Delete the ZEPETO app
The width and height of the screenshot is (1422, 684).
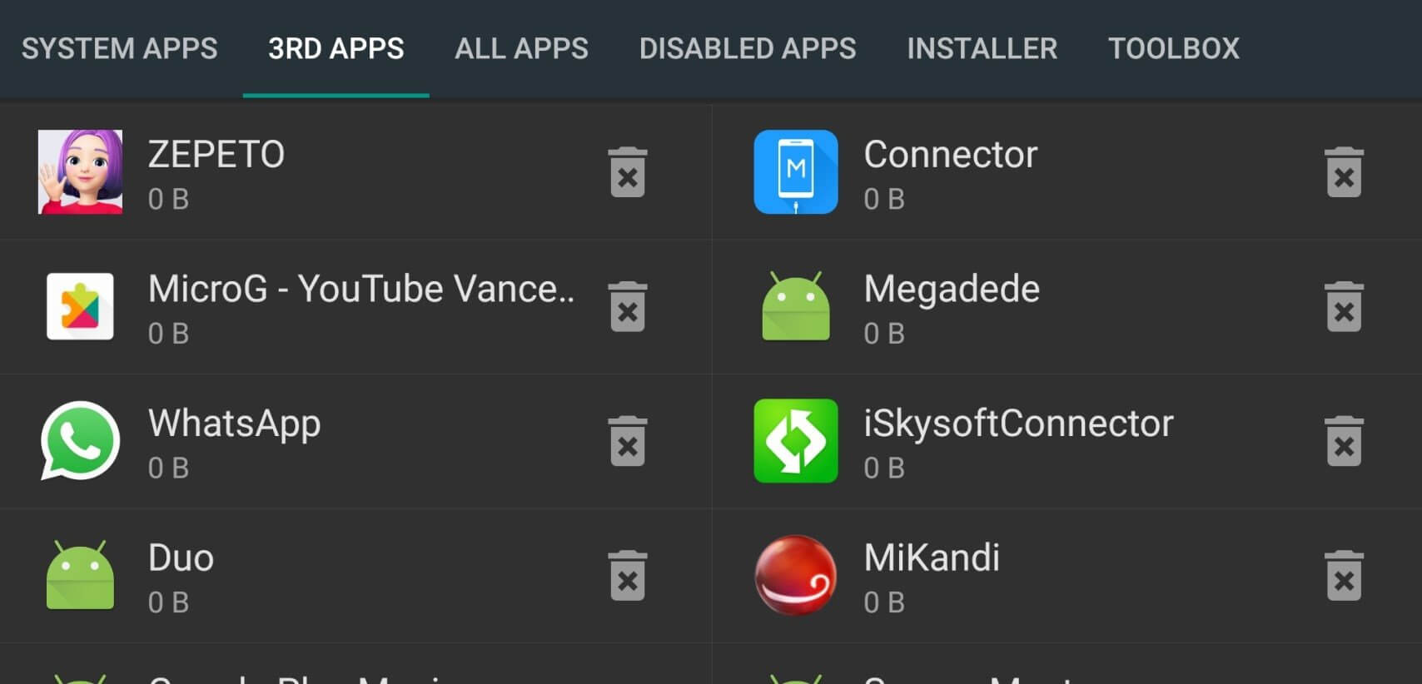pyautogui.click(x=628, y=171)
